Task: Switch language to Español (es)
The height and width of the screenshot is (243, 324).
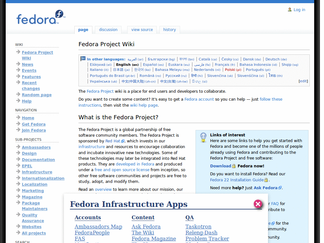Action: (x=153, y=65)
